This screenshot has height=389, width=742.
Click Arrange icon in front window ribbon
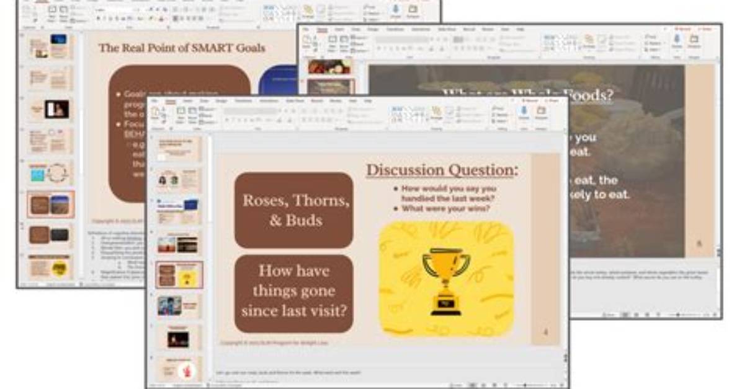[436, 113]
